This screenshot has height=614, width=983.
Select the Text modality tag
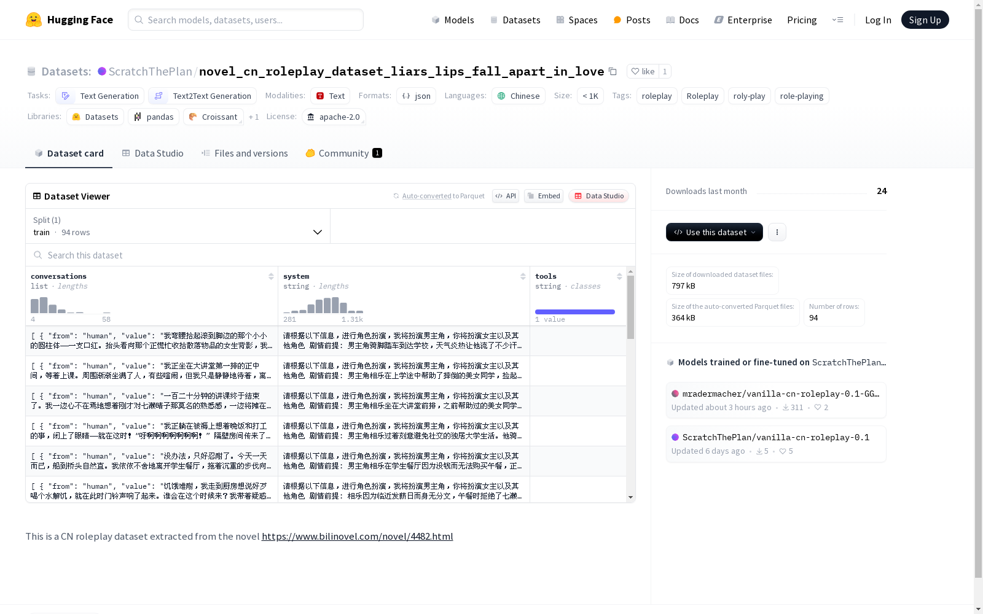[331, 96]
